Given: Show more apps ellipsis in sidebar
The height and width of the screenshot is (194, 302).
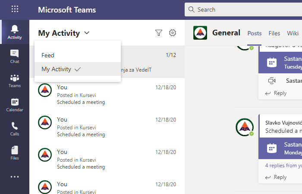Looking at the screenshot, I should pyautogui.click(x=15, y=176).
